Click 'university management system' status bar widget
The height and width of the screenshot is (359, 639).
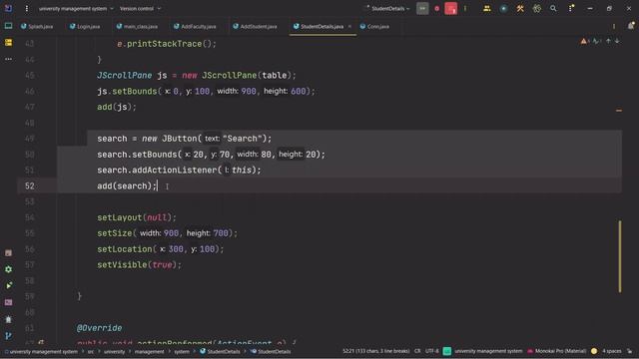[x=488, y=351]
